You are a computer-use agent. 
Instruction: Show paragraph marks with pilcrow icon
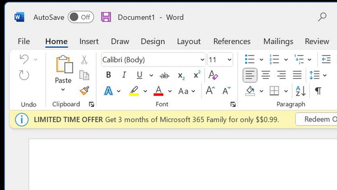318,91
